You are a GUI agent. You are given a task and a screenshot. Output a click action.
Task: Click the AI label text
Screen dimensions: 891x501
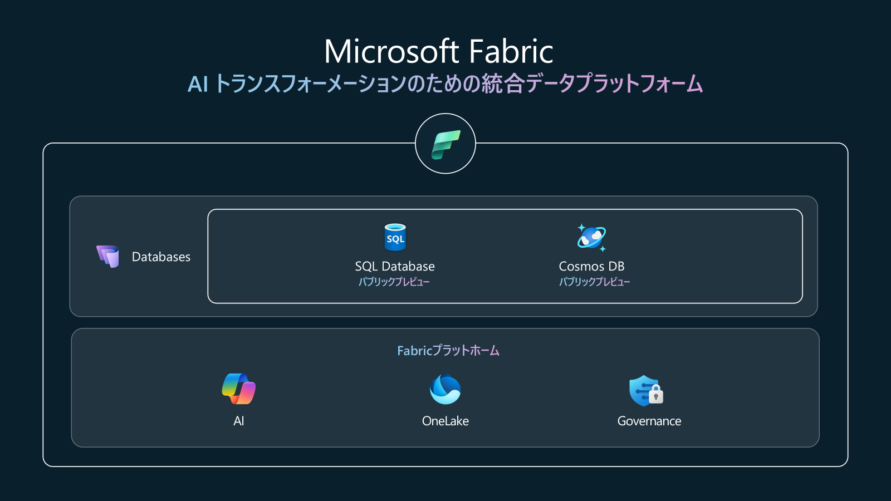[x=239, y=421]
